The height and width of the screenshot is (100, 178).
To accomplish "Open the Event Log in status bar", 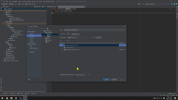I will 172,94.
